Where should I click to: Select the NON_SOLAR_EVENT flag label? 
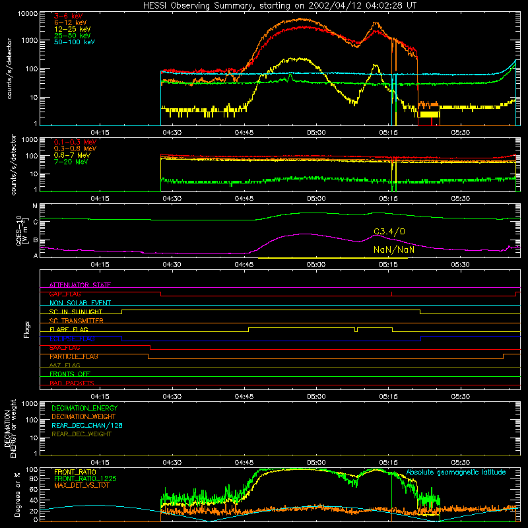tap(80, 303)
